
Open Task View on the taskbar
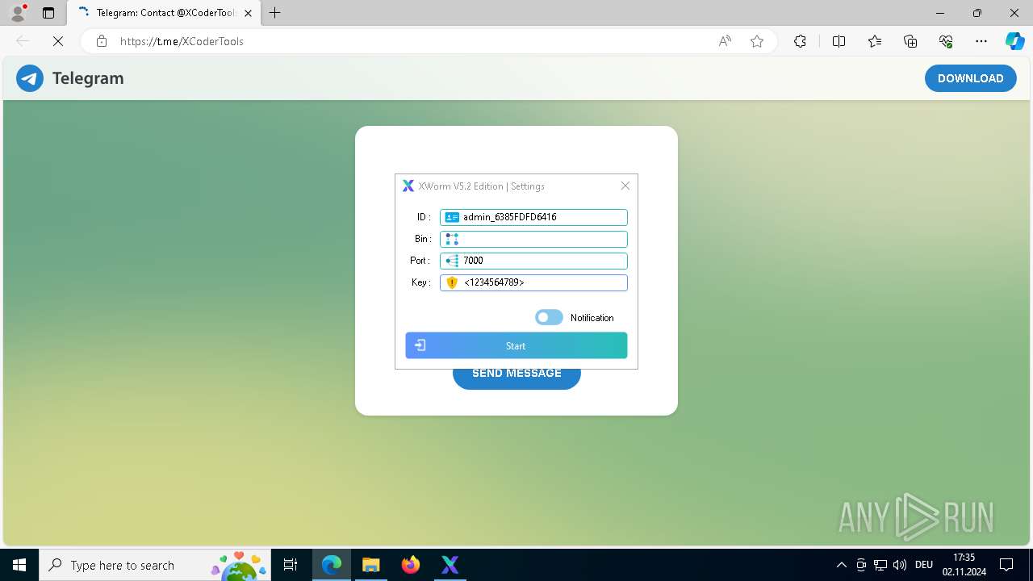pyautogui.click(x=291, y=565)
